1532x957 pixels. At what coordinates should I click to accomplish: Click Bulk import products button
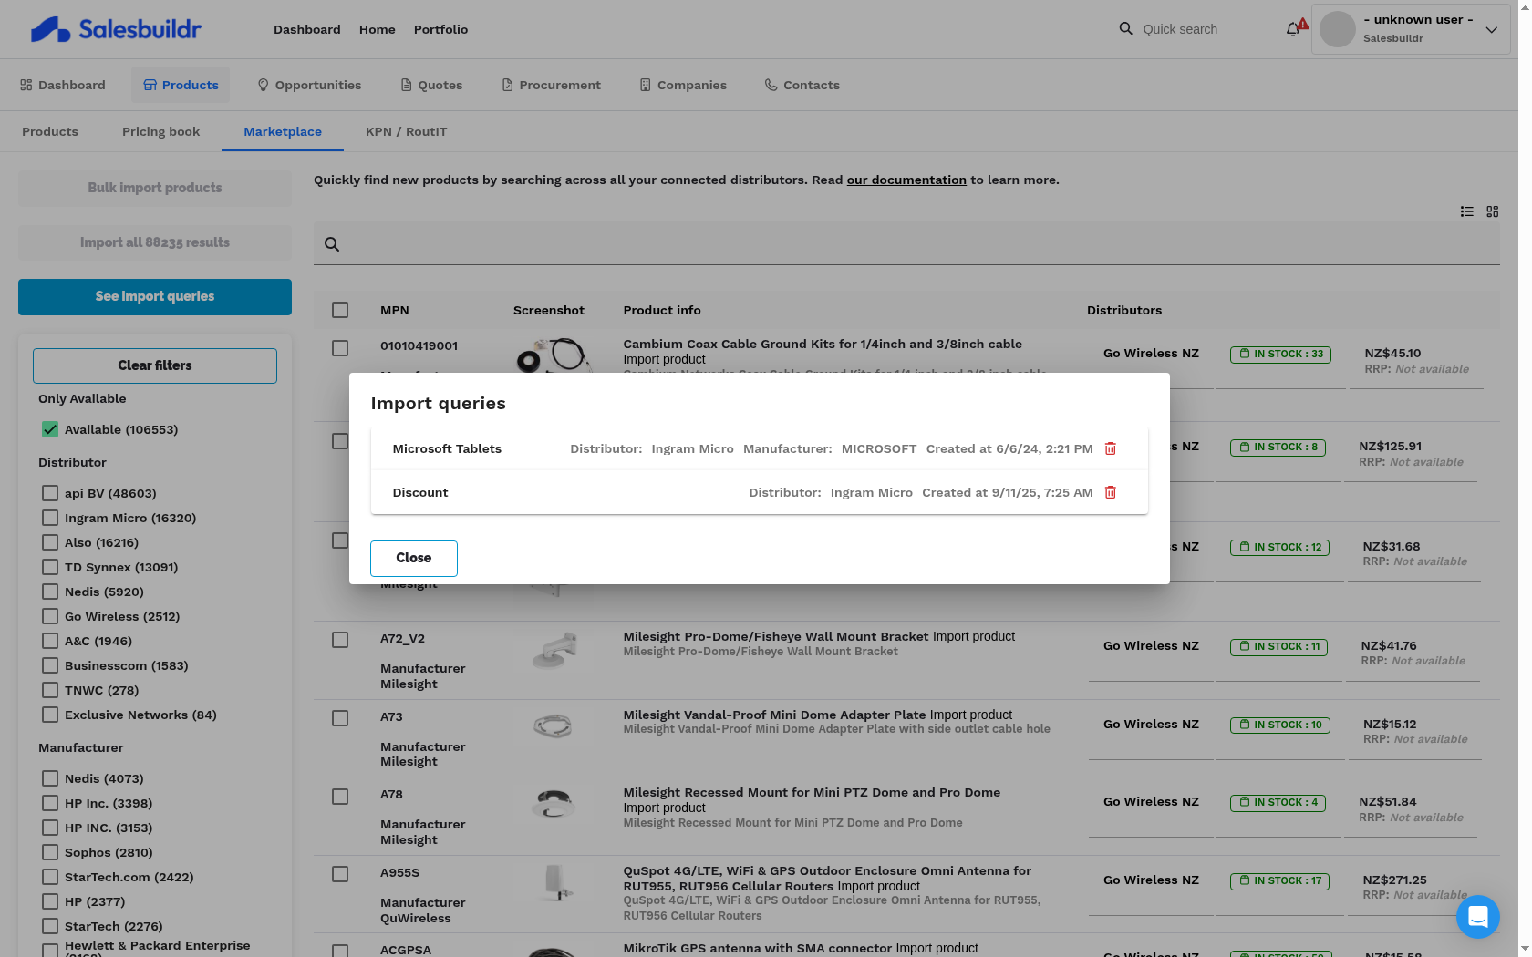pyautogui.click(x=155, y=188)
